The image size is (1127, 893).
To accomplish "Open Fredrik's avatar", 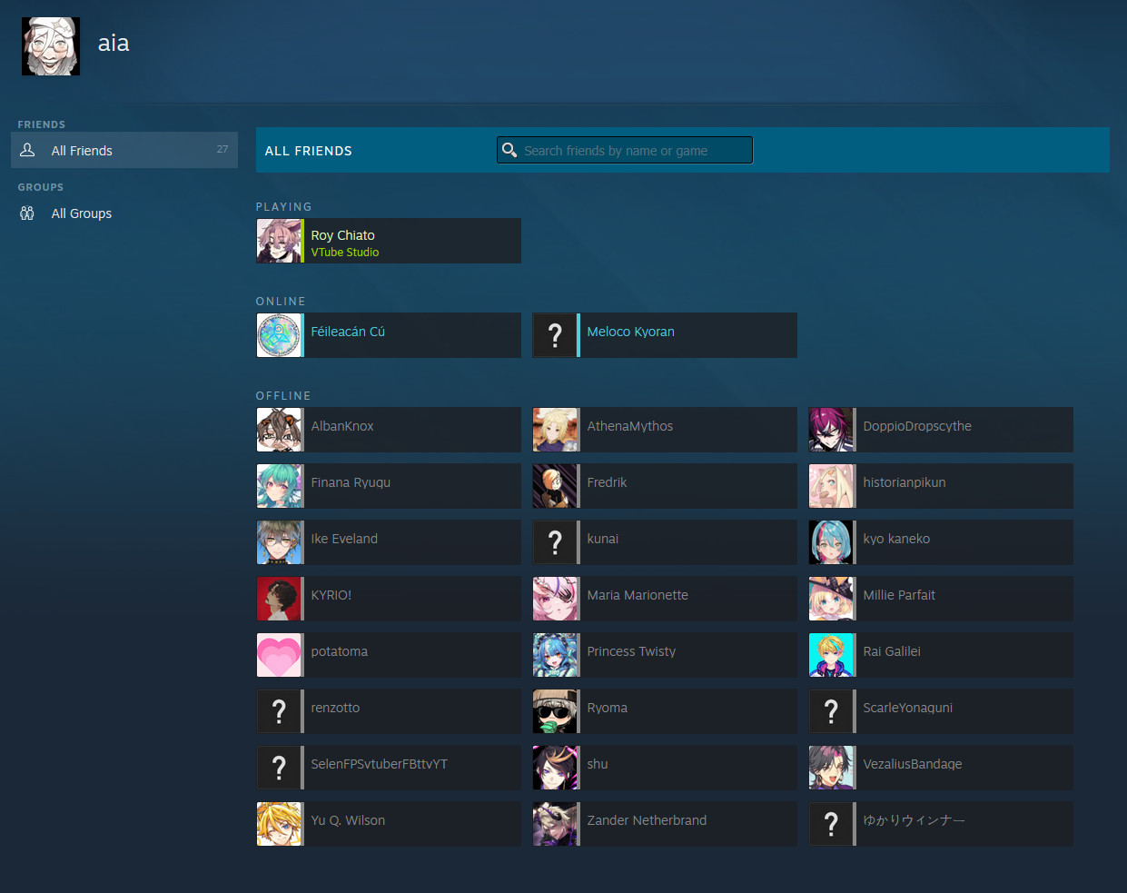I will point(555,486).
